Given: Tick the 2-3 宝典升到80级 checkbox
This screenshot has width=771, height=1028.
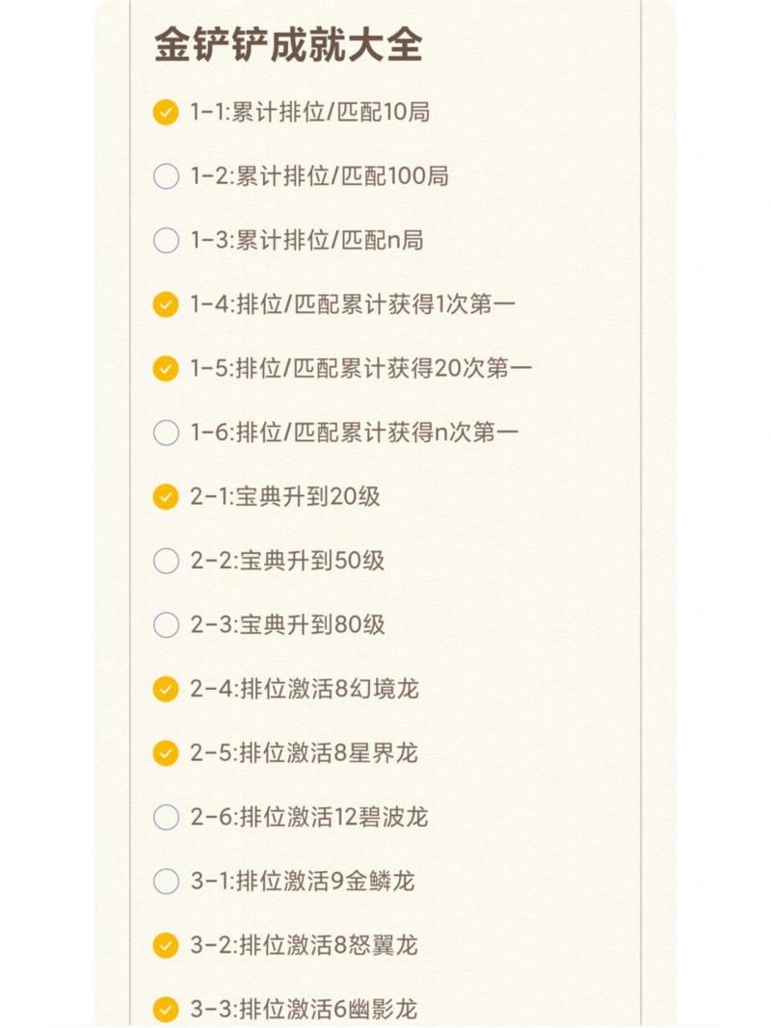Looking at the screenshot, I should tap(166, 625).
